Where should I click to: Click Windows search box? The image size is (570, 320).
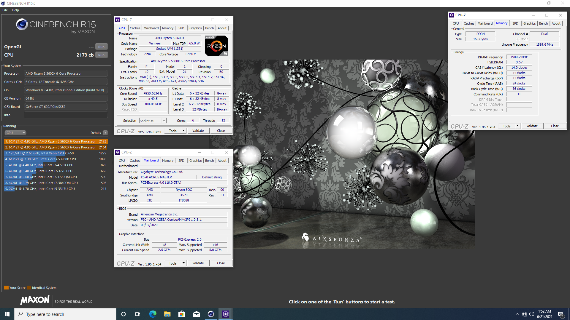pos(65,314)
